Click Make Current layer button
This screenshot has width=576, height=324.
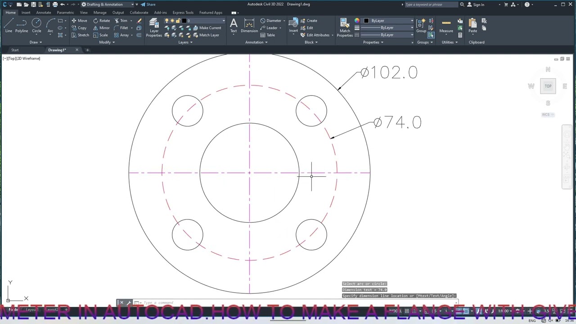pyautogui.click(x=207, y=28)
